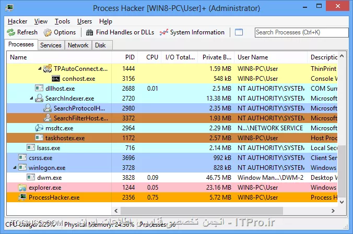Minimize the Process Hacker window

305,7
